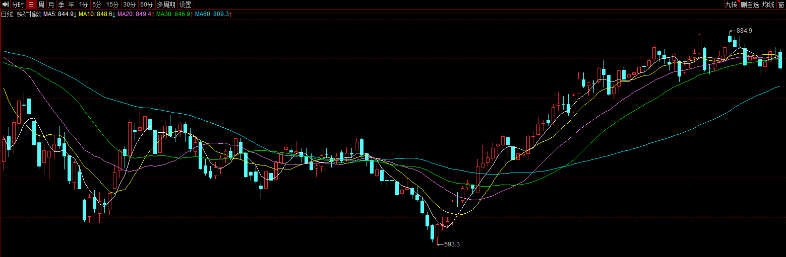Click the arrow-to-bar collapse icon at top left
This screenshot has width=786, height=257.
[x=6, y=5]
